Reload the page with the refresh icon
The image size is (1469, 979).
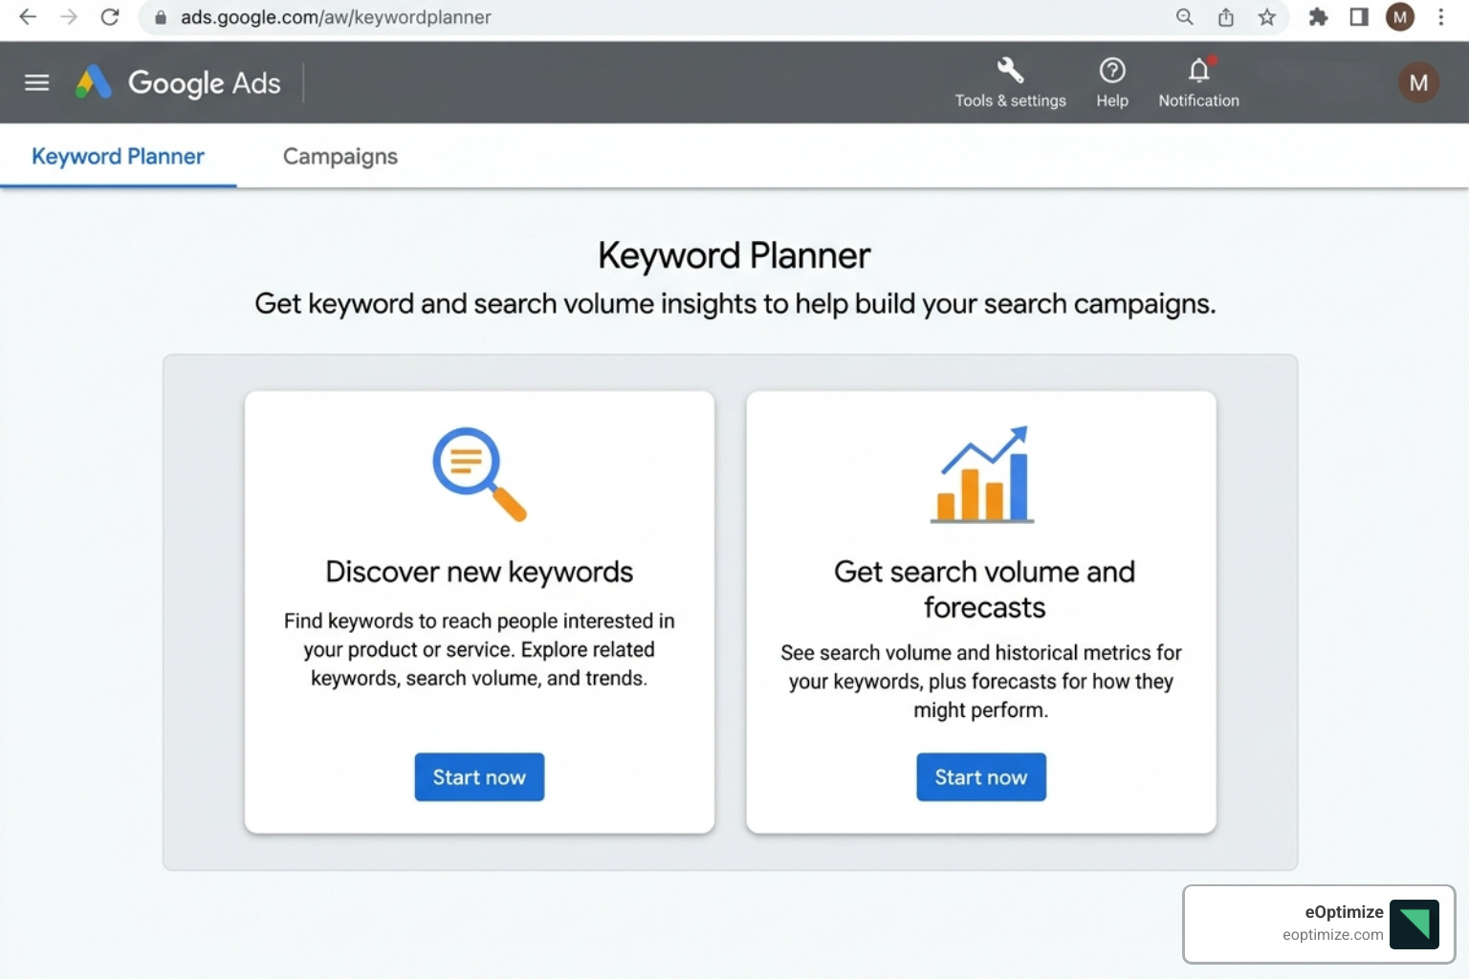(x=110, y=17)
